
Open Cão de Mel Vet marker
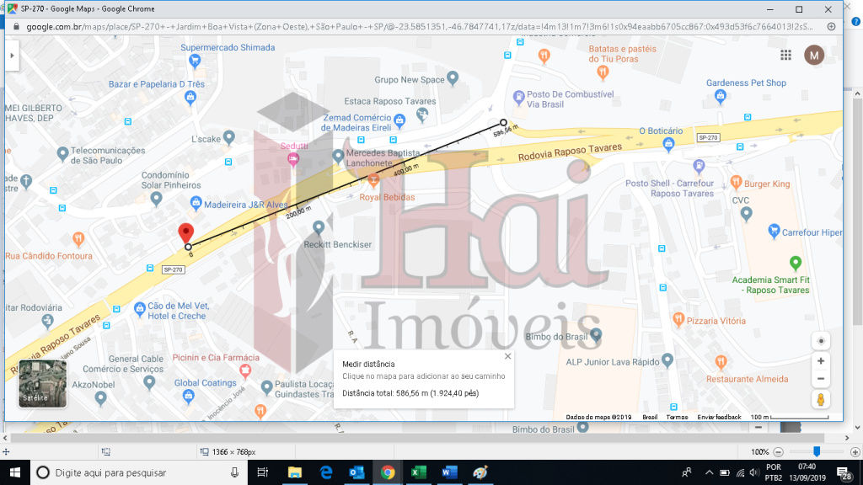[x=139, y=309]
